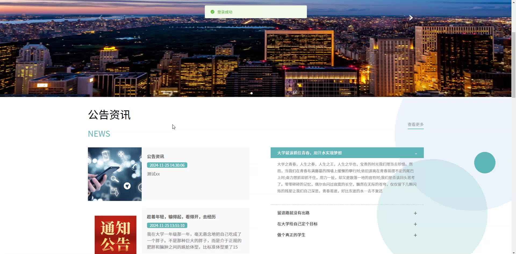Open the 查看更多 link
The width and height of the screenshot is (516, 254).
[415, 125]
